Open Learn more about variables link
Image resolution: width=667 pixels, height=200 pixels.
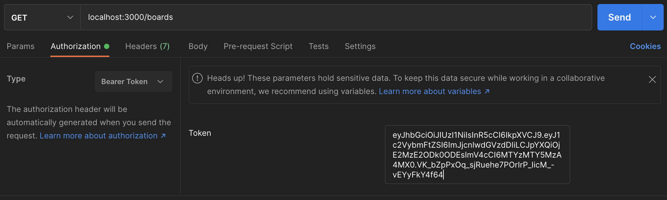click(x=430, y=91)
